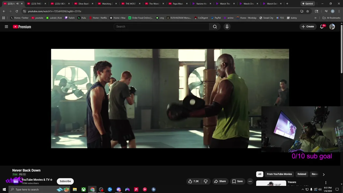The height and width of the screenshot is (193, 343).
Task: Open AMD software taskbar icon
Action: [x=136, y=190]
